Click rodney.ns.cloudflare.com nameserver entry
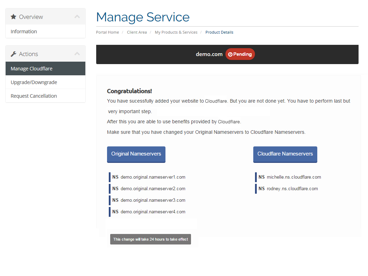 pos(292,189)
